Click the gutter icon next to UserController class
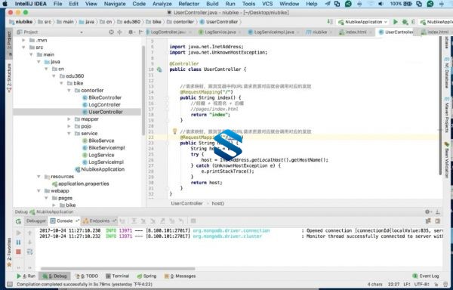453x290 pixels. click(x=159, y=69)
